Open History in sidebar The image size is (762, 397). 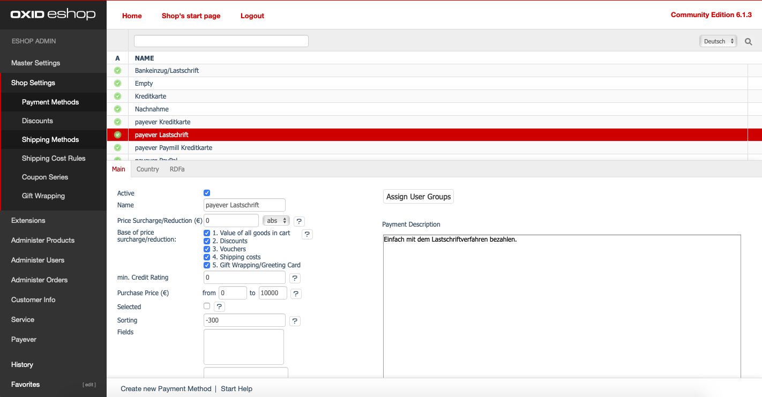22,364
